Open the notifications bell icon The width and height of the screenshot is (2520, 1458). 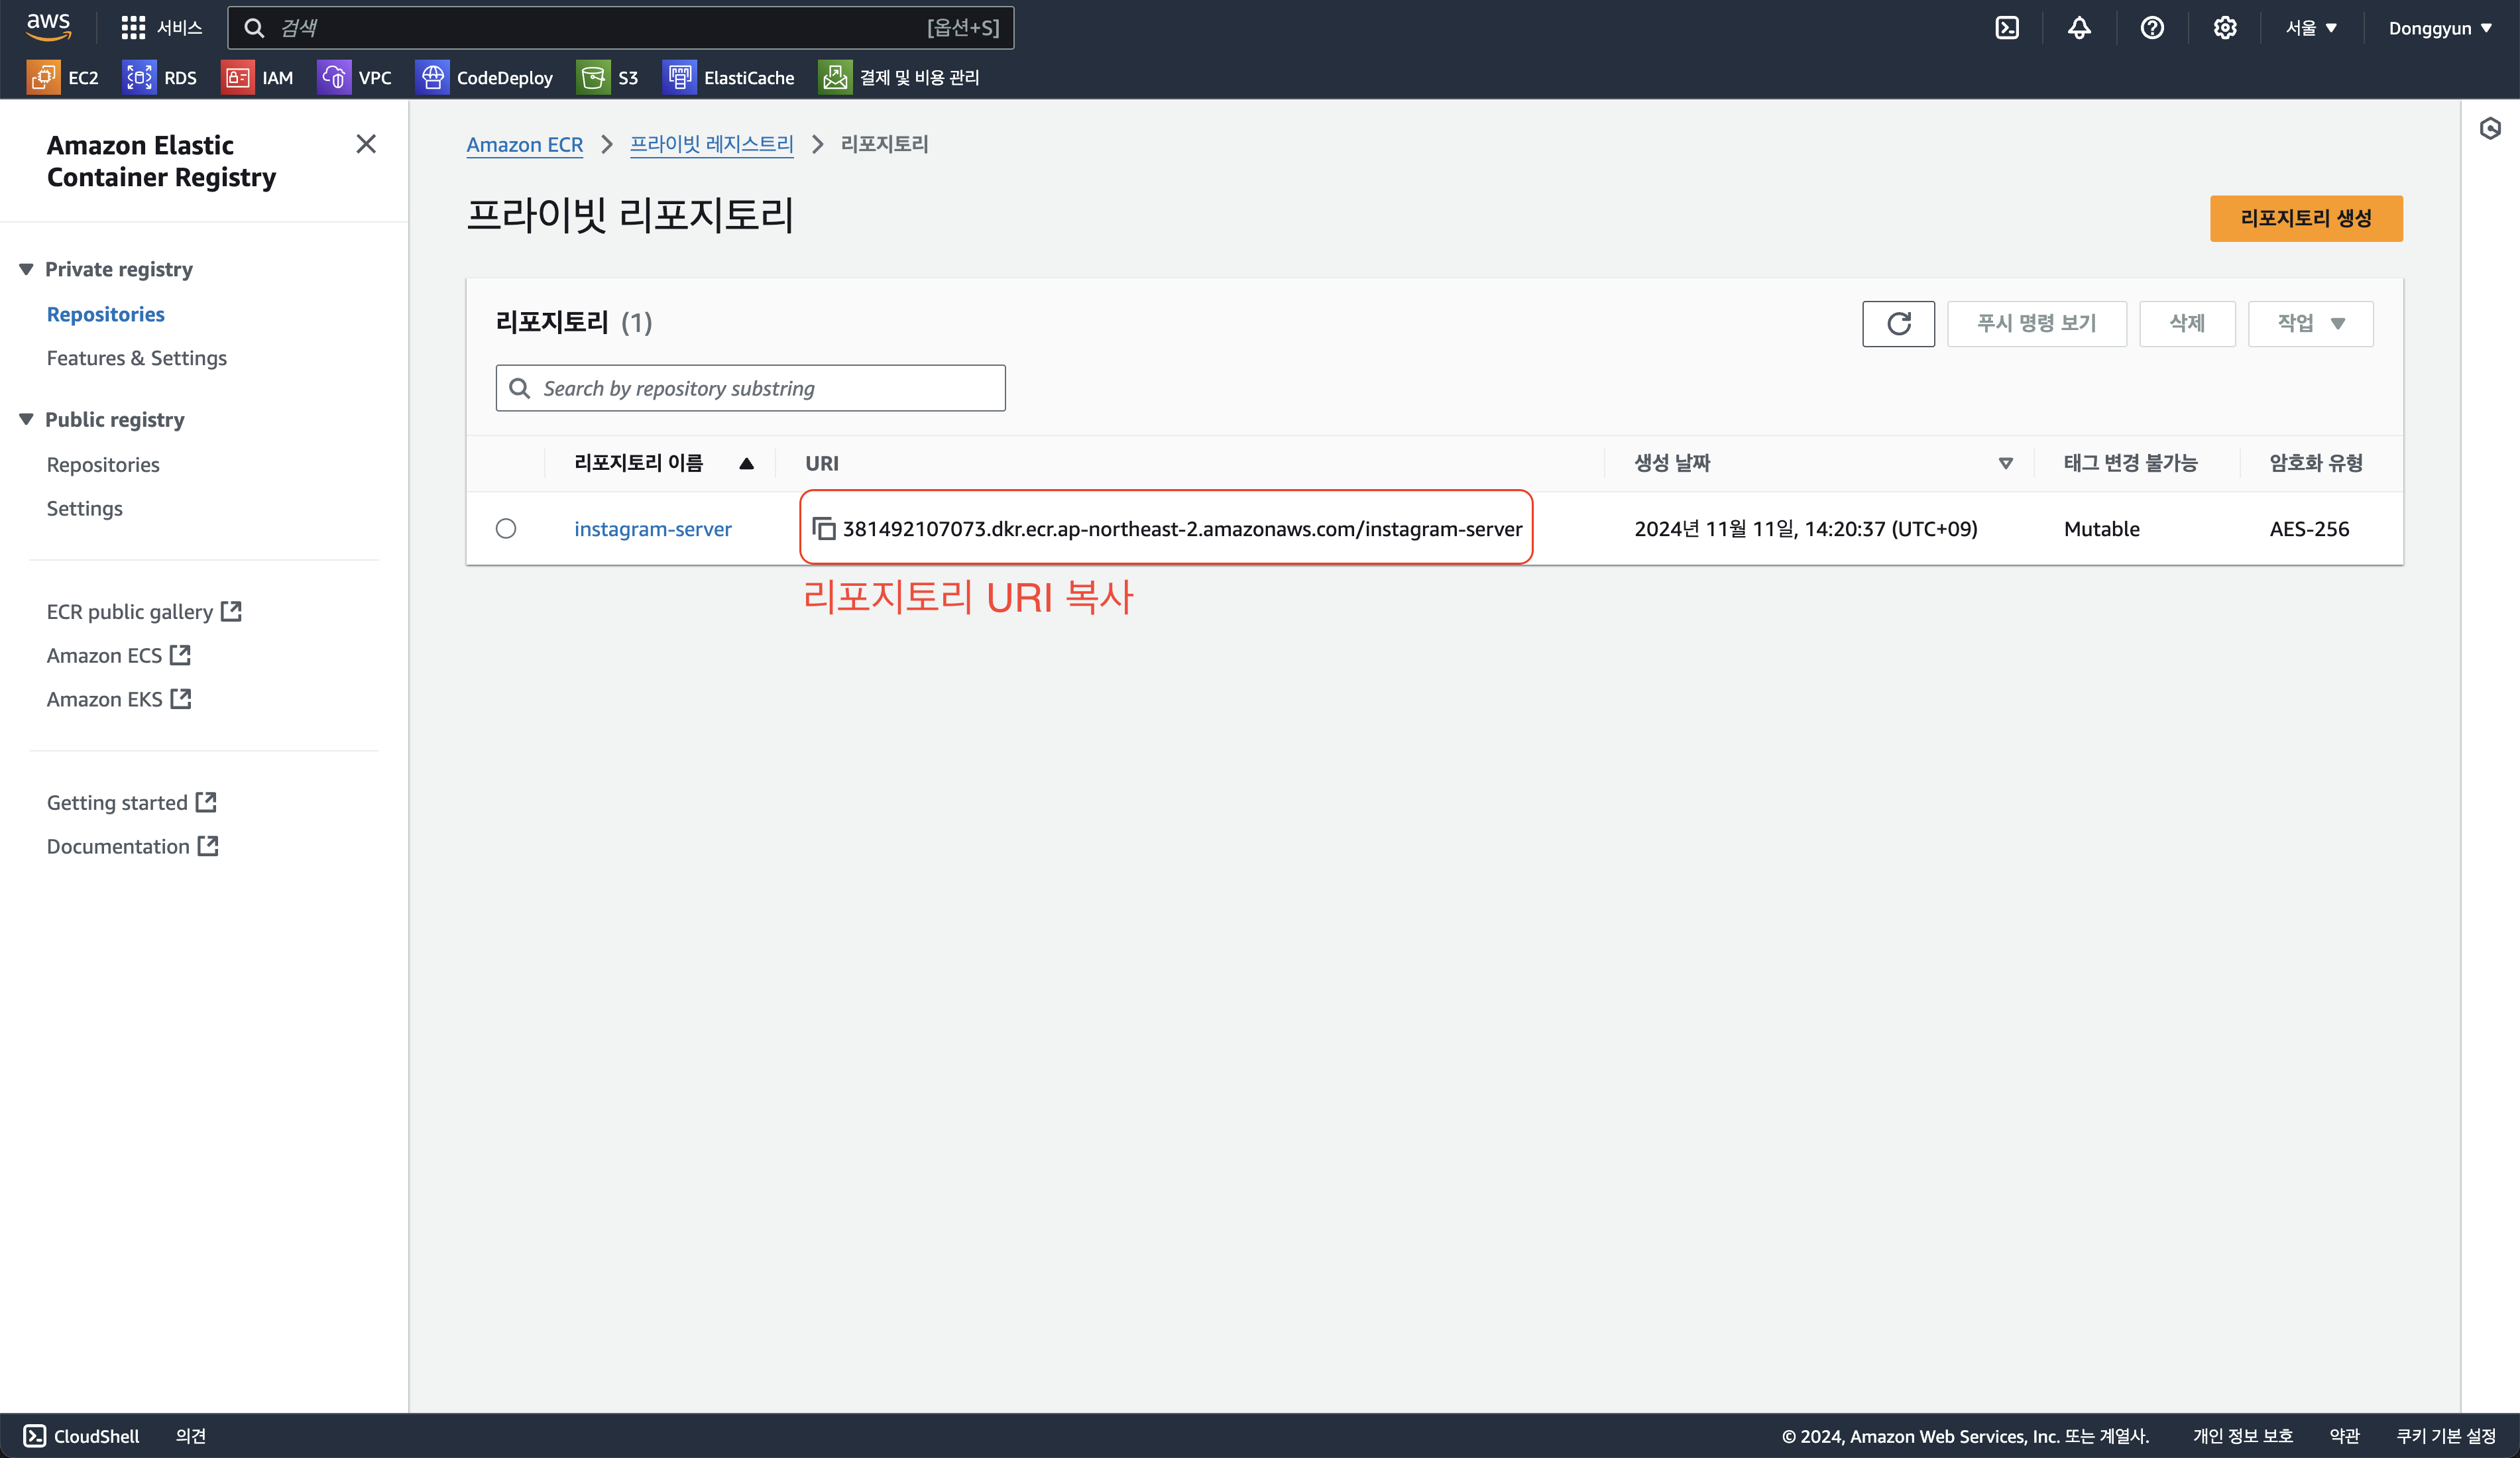tap(2079, 28)
